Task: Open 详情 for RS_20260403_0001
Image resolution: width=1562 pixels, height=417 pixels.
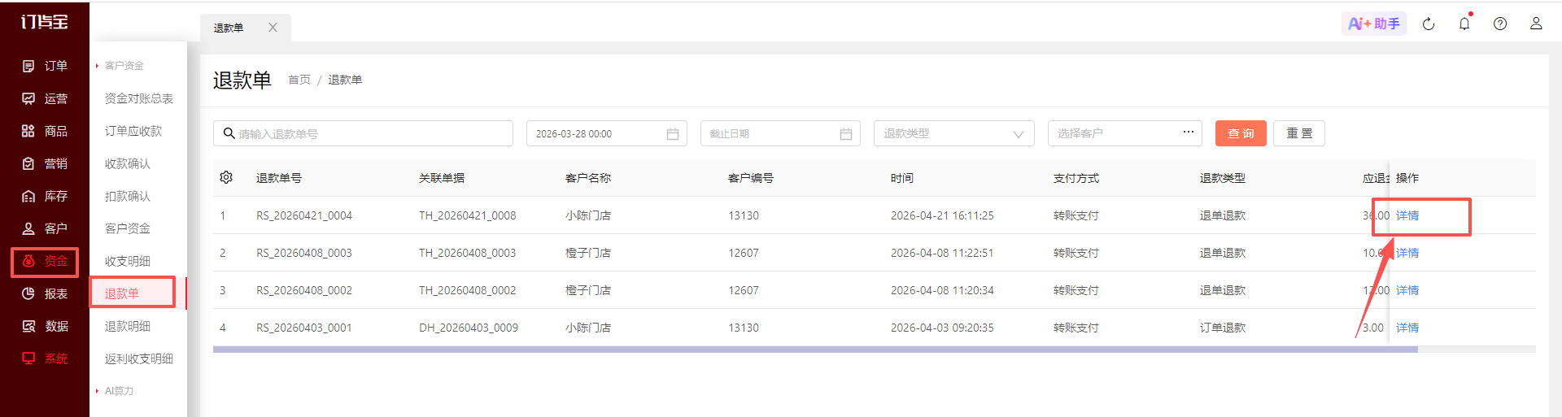Action: 1407,328
